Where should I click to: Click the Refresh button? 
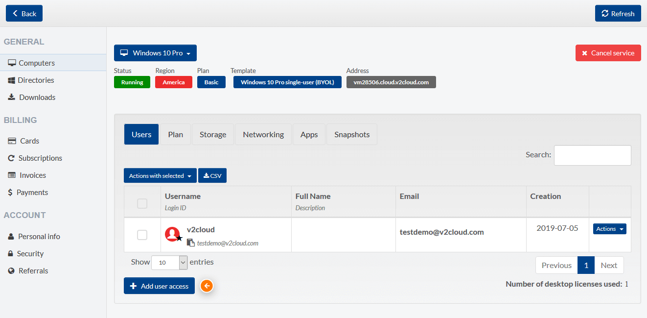[x=618, y=13]
